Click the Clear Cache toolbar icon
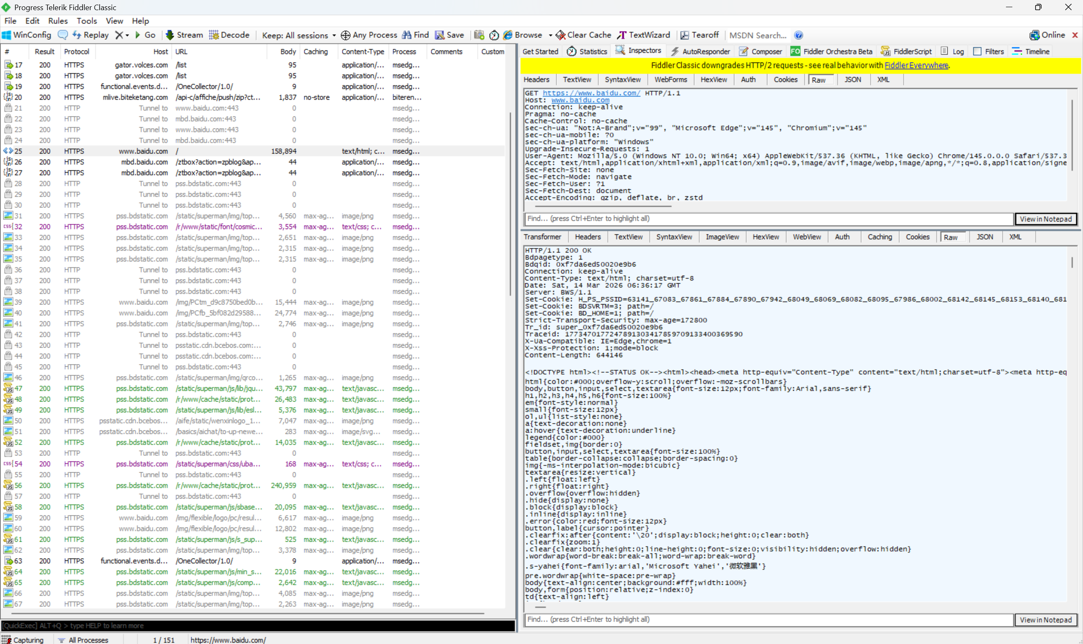The height and width of the screenshot is (644, 1083). [561, 35]
